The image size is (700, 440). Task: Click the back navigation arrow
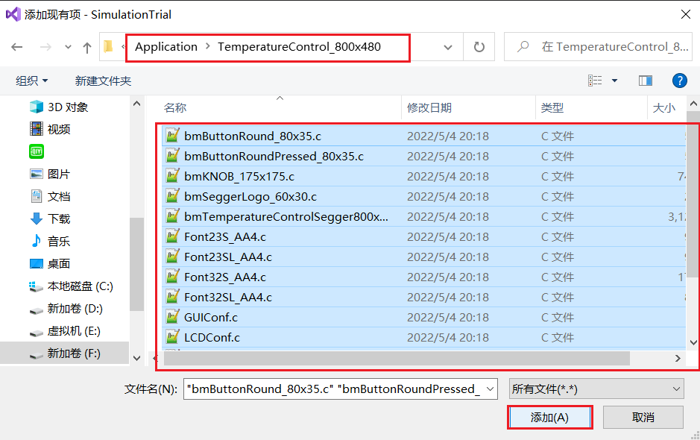(x=16, y=47)
